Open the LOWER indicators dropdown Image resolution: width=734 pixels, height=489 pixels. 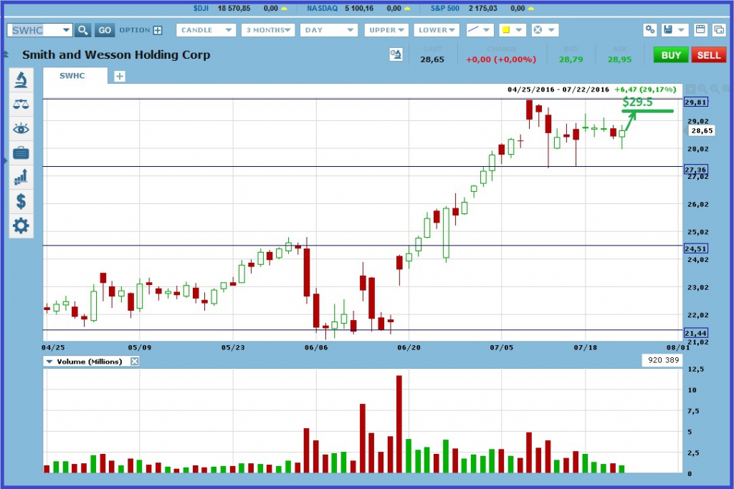pos(437,30)
